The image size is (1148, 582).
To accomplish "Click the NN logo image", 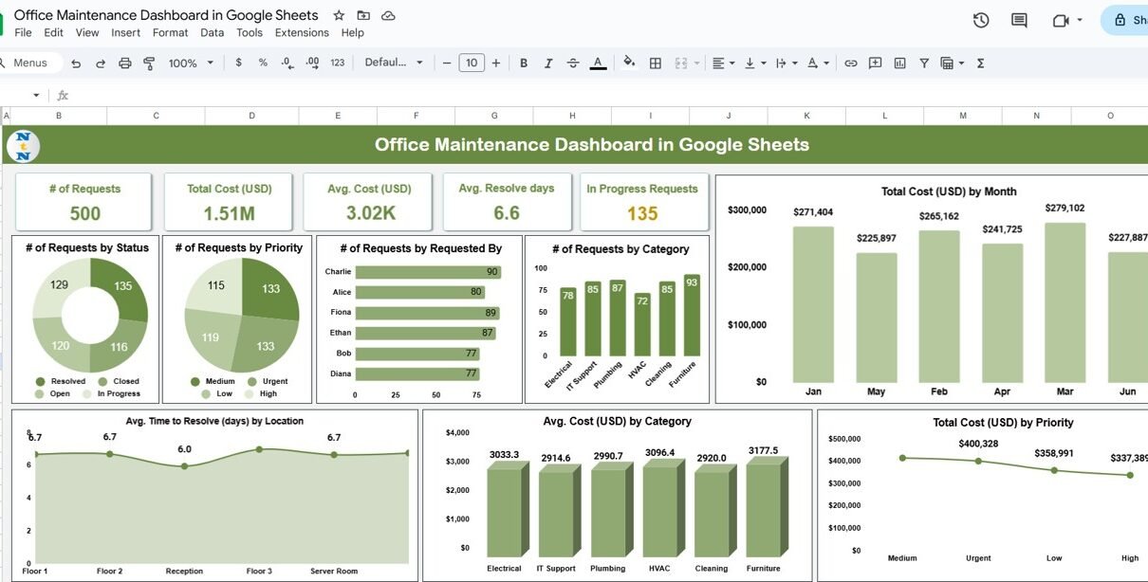I will [x=23, y=146].
